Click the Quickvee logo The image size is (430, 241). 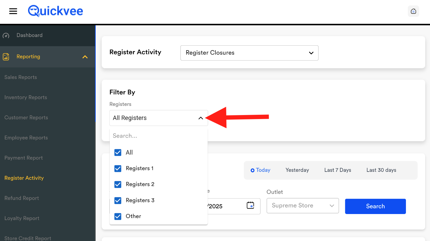(x=56, y=11)
